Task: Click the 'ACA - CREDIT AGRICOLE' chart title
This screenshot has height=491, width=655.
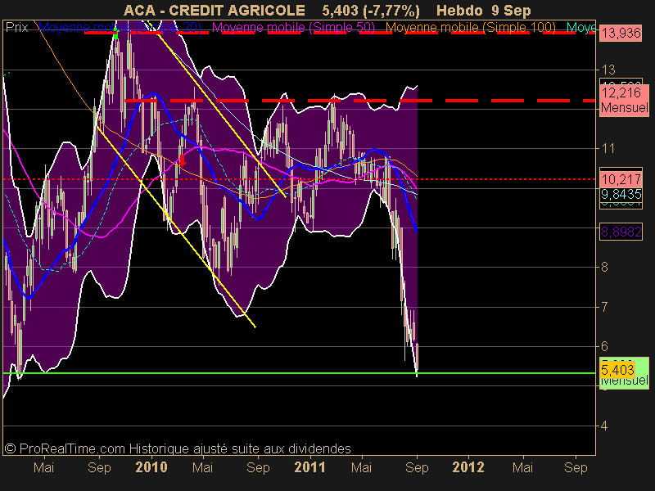Action: tap(215, 11)
